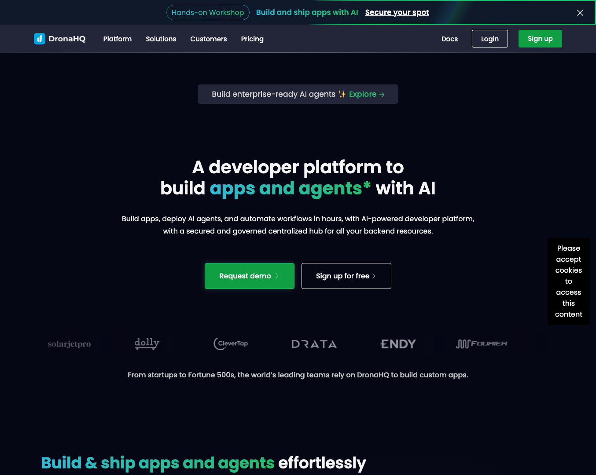Click the dolly customer logo
Viewport: 596px width, 475px height.
(x=147, y=343)
